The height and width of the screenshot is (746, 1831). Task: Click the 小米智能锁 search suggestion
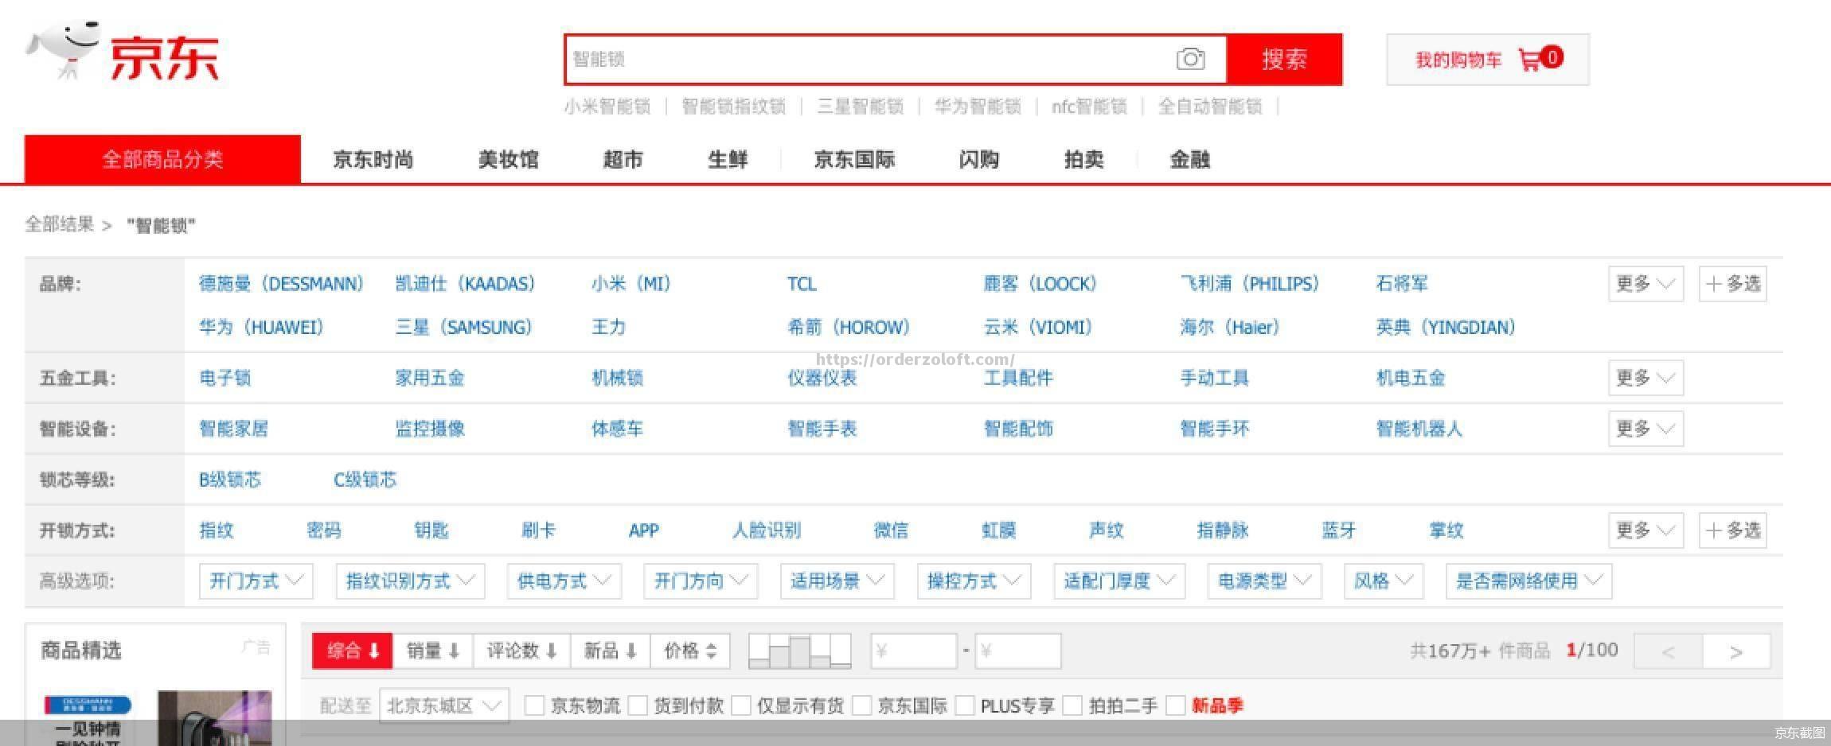[x=607, y=107]
